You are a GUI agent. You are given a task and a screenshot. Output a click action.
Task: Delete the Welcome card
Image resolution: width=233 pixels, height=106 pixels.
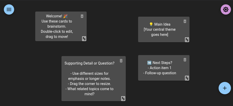click(x=82, y=16)
